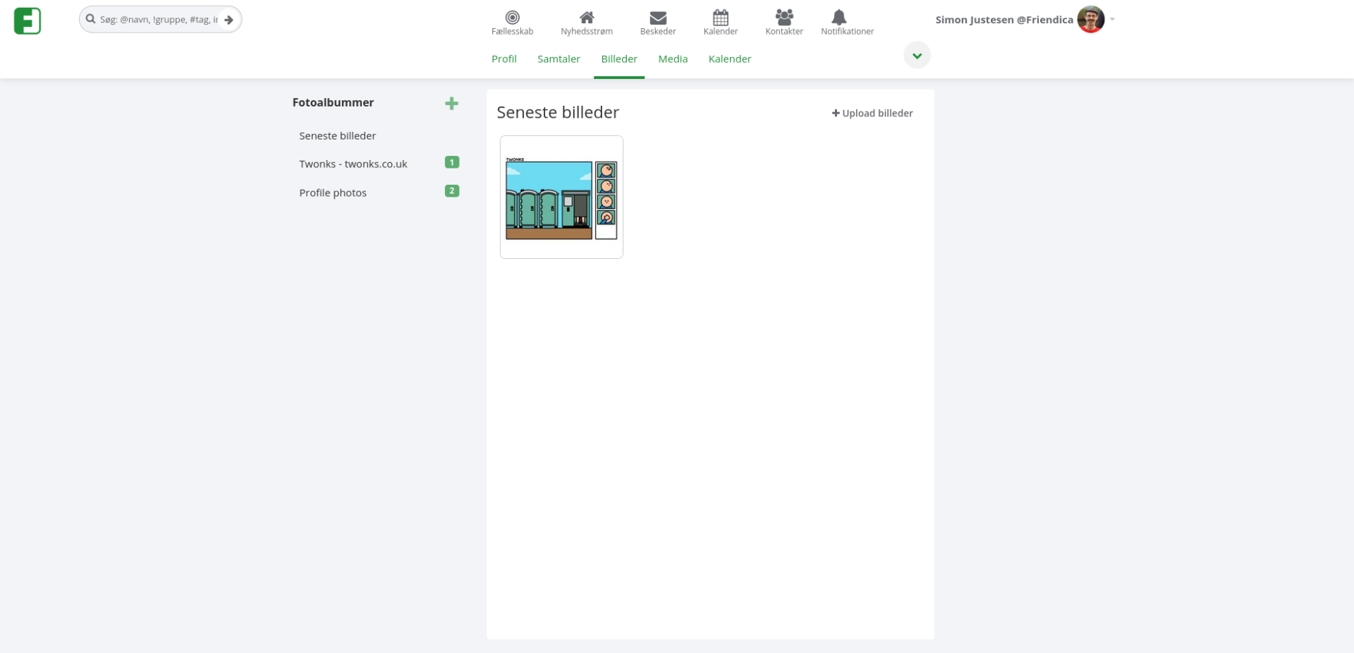Screen dimensions: 1354x653
Task: Click the Friendica logo icon
Action: 28,20
